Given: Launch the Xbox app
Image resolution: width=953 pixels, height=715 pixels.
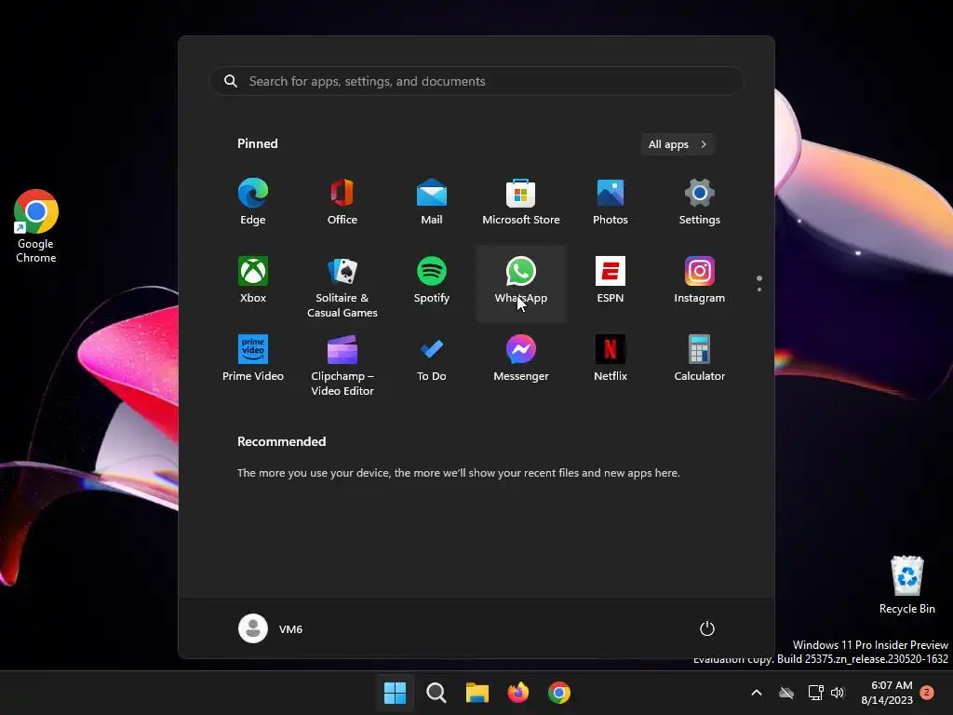Looking at the screenshot, I should [x=253, y=280].
